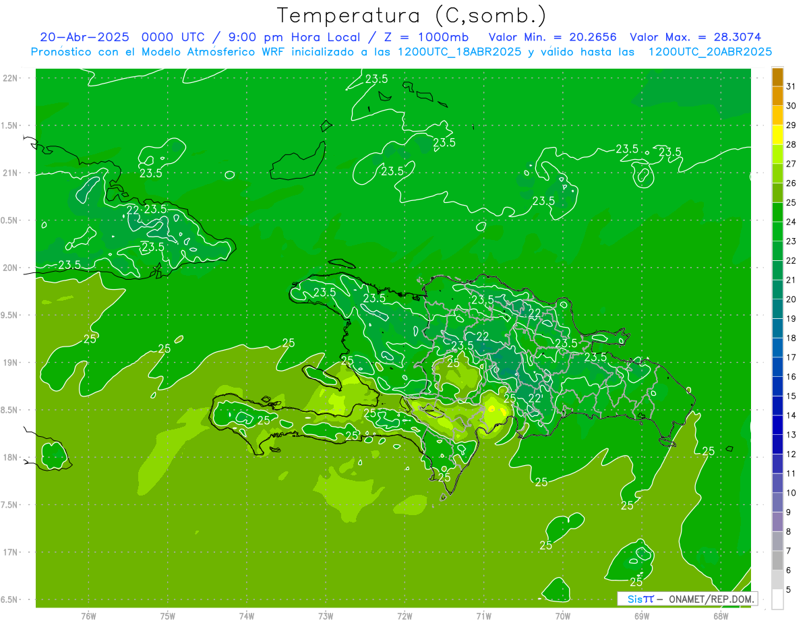
Task: Pick the color bar band between 9 and 10
Action: (777, 503)
